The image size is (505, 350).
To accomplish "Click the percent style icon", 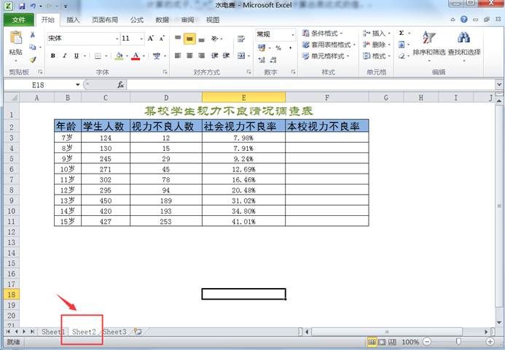I will point(278,48).
